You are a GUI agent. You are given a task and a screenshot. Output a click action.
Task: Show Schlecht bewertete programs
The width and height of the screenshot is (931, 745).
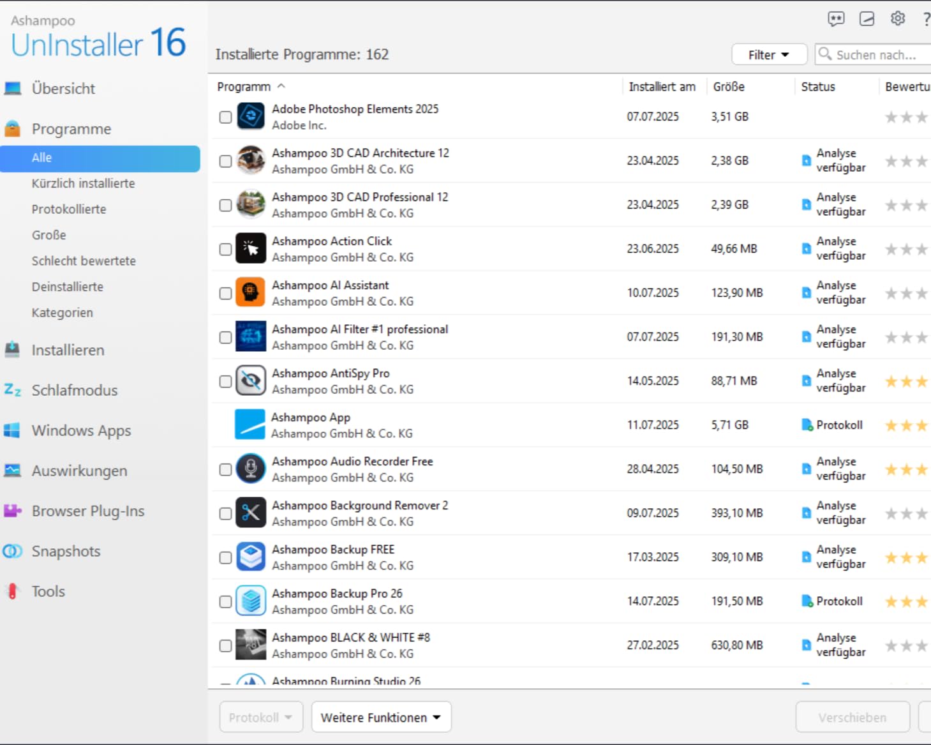coord(84,261)
